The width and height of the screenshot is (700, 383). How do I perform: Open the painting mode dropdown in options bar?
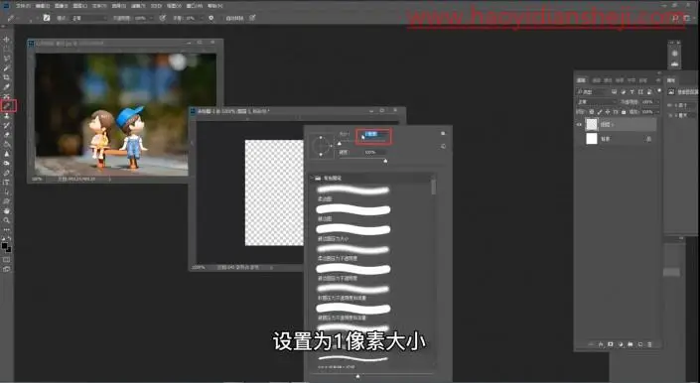88,18
